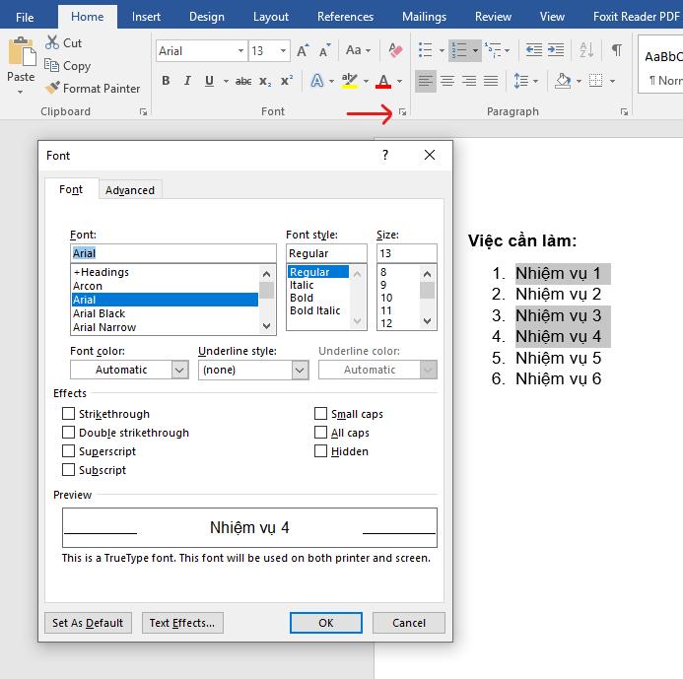Toggle Bold formatting in ribbon
683x679 pixels.
coord(166,81)
